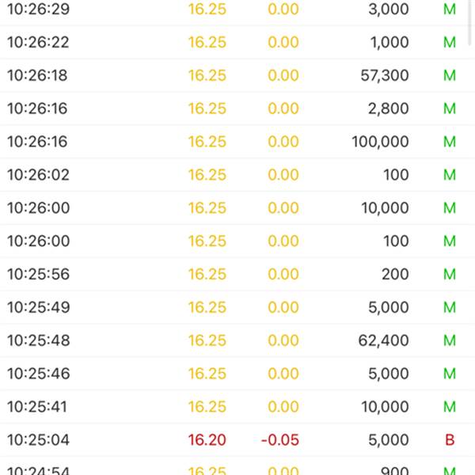Click the 1,000 volume at 10:26:22

(x=389, y=43)
